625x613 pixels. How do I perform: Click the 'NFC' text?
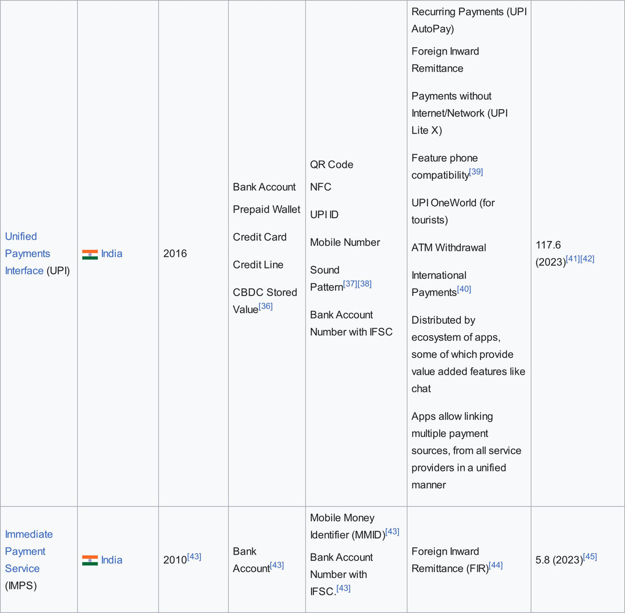coord(320,187)
